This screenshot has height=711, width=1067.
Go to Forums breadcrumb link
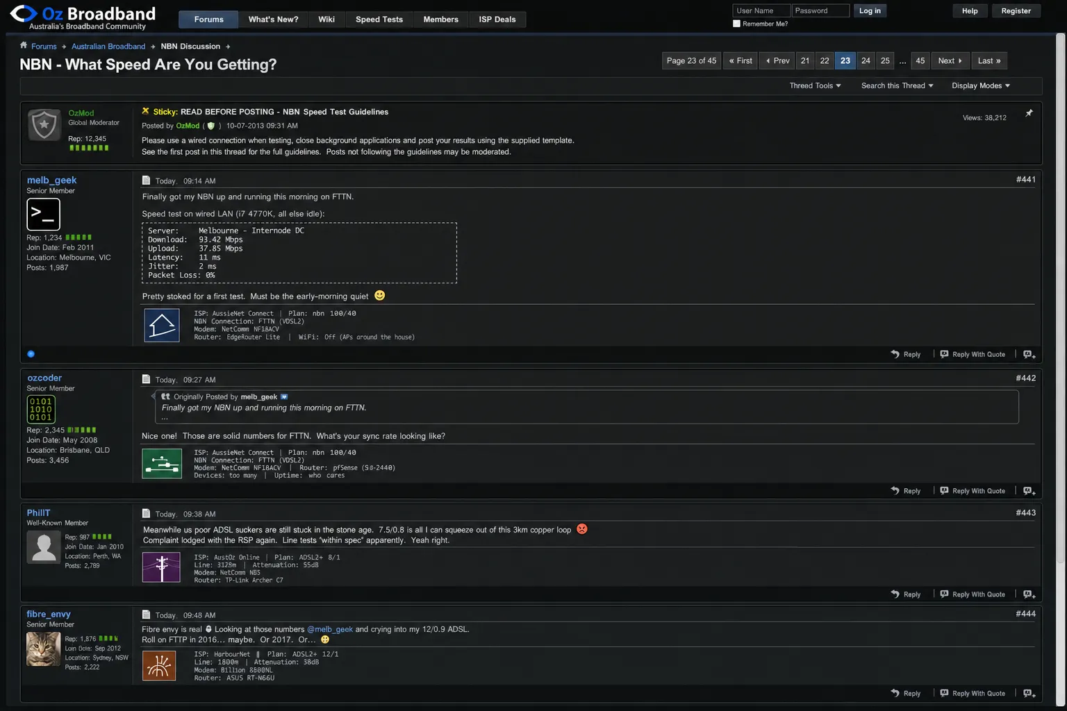[44, 47]
